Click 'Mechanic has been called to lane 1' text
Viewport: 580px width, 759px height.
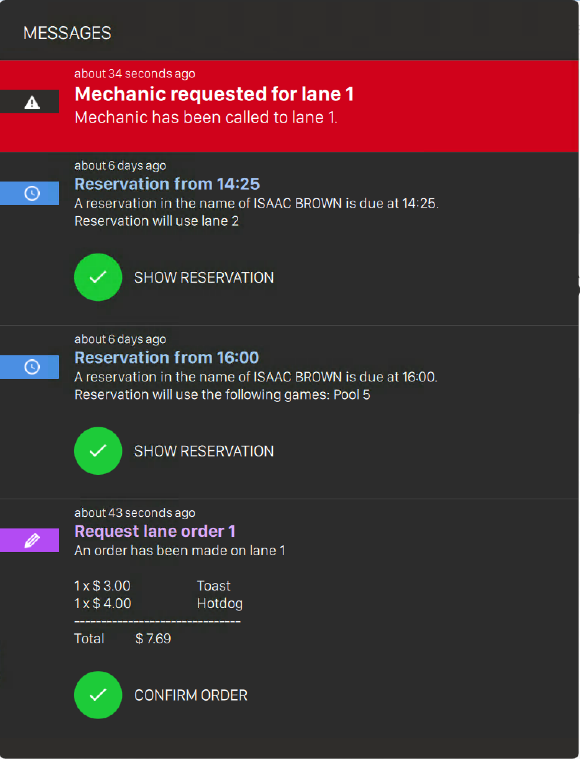tap(206, 117)
